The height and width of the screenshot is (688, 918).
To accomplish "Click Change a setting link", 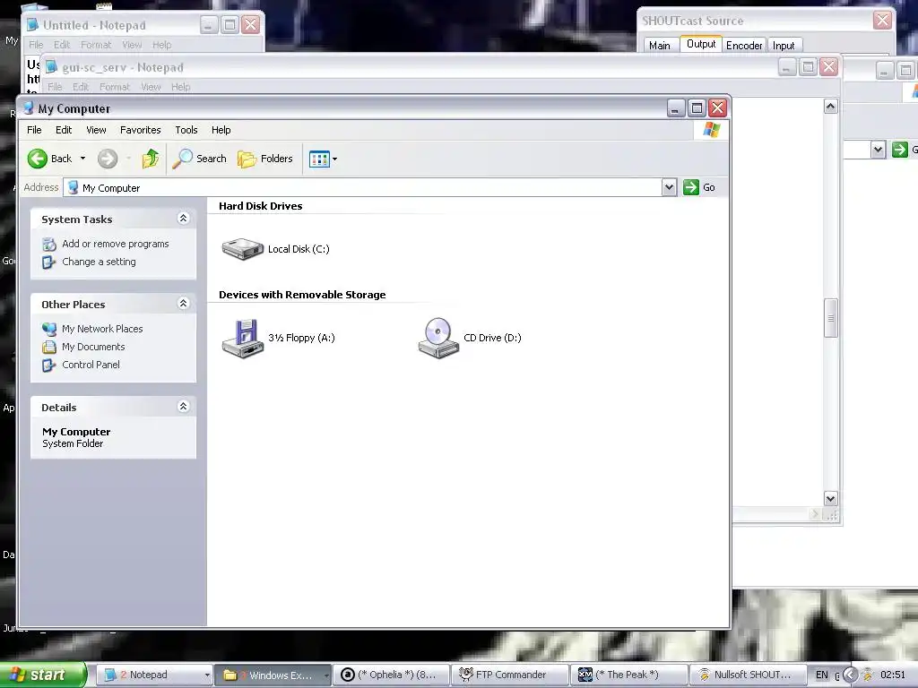I will click(99, 262).
